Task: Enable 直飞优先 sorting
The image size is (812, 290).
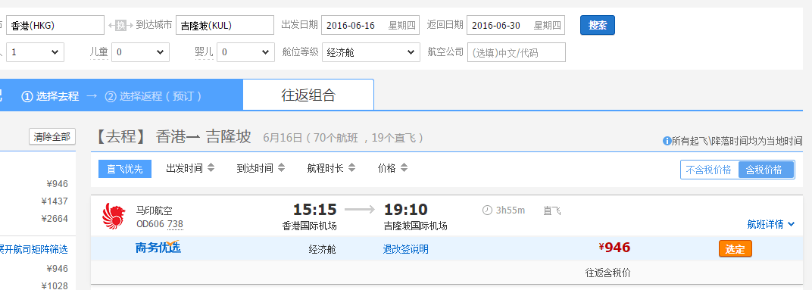Action: coord(125,169)
